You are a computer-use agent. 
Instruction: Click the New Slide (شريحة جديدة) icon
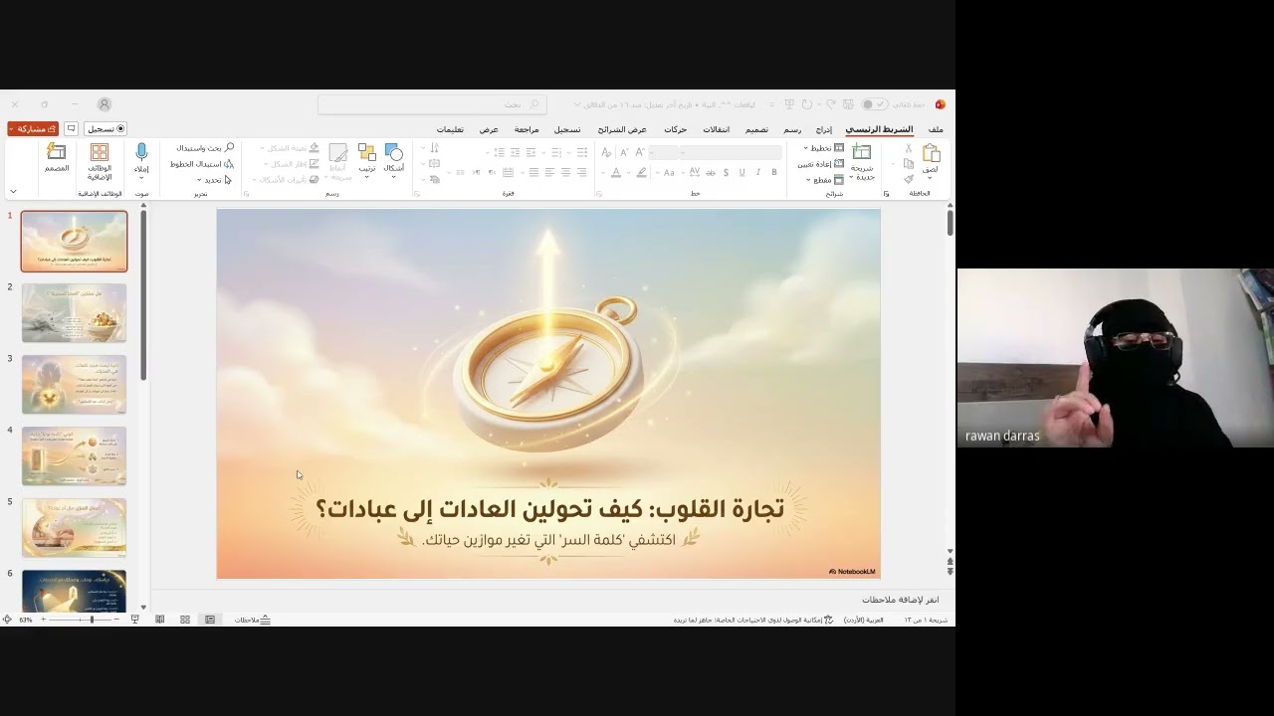(862, 152)
